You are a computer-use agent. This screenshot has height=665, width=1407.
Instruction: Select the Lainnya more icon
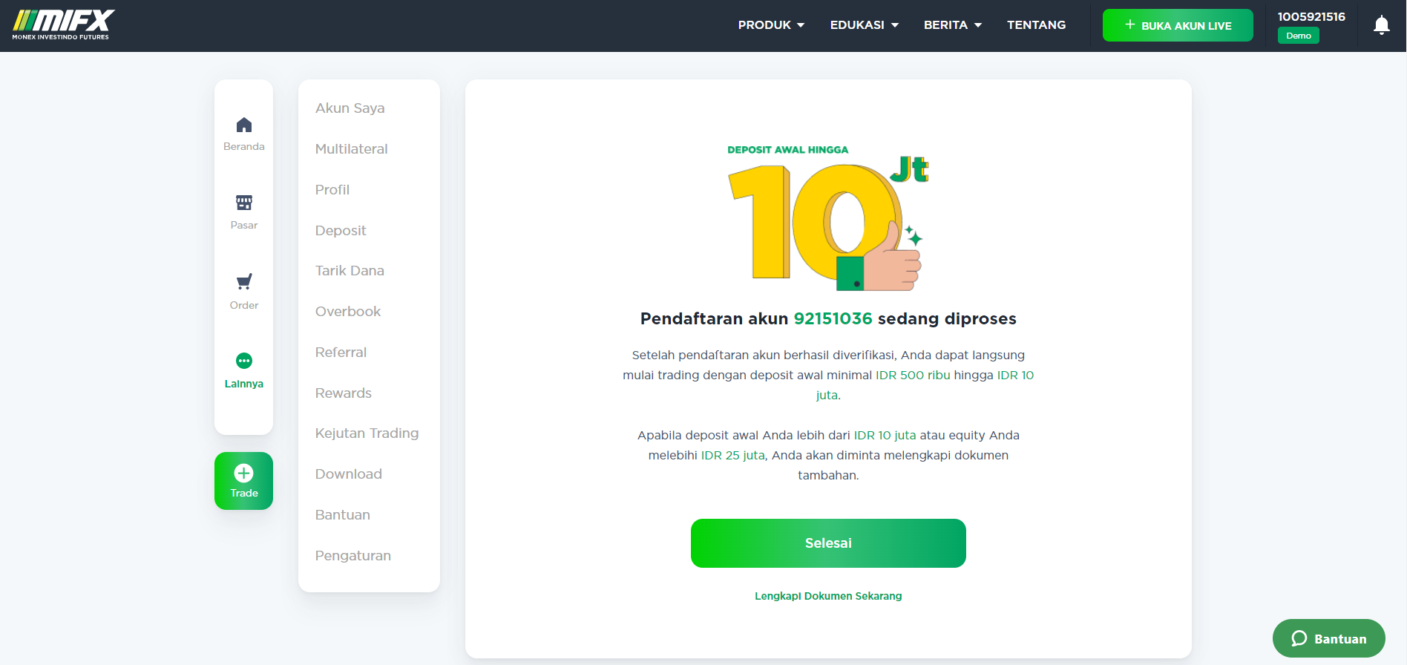coord(243,361)
